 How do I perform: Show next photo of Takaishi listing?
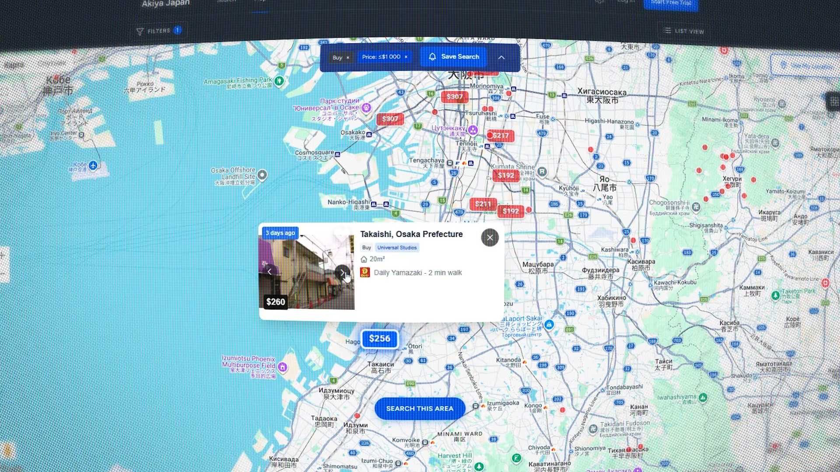tap(342, 272)
